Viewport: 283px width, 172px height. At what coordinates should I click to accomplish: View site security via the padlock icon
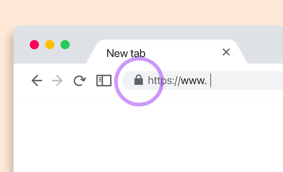pos(139,80)
